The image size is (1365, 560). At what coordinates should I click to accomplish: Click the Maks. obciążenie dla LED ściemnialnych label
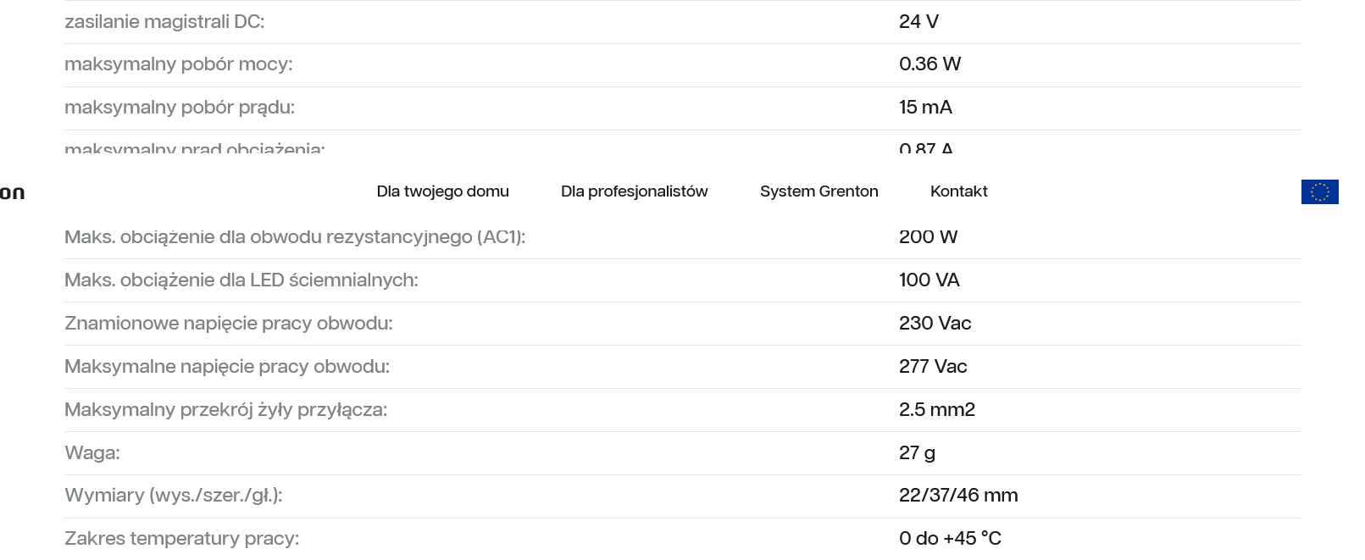[x=241, y=280]
